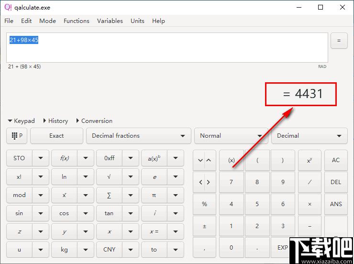This screenshot has width=354, height=264.
Task: Expand the Conversion section
Action: click(94, 121)
